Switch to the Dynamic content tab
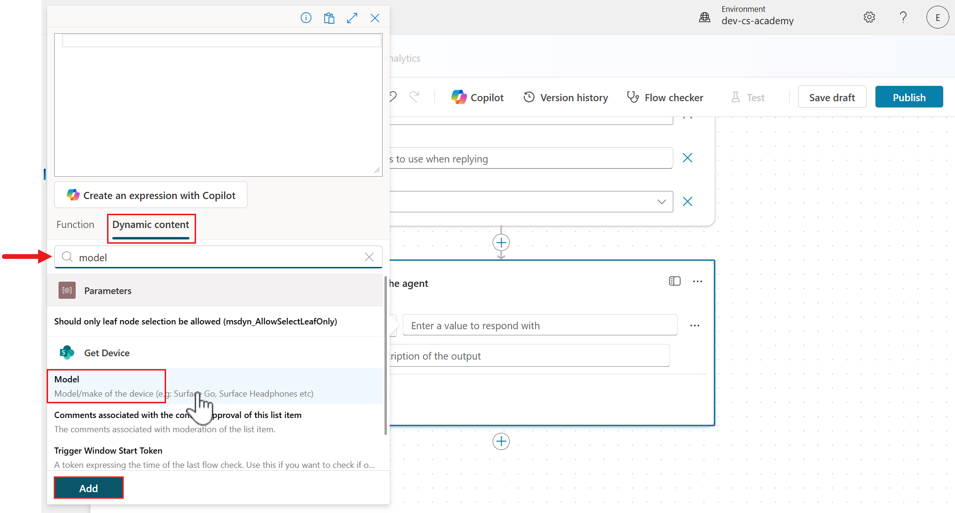 coord(151,225)
